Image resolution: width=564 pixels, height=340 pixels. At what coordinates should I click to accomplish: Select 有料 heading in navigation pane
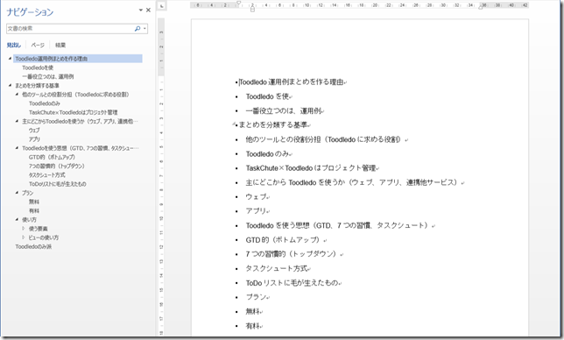coord(34,211)
